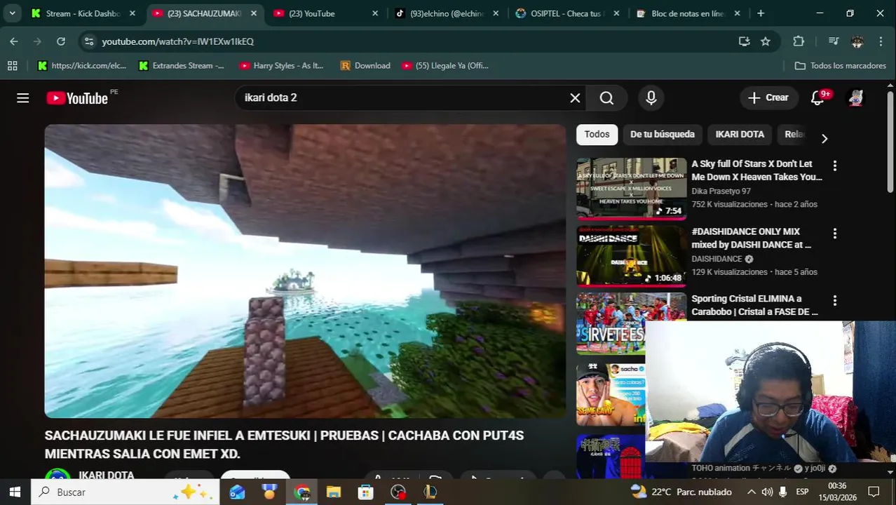The image size is (896, 505).
Task: Open File Explorer from the taskbar
Action: tap(334, 492)
